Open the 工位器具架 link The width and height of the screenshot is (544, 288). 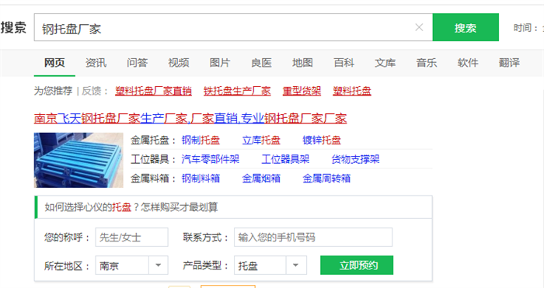pyautogui.click(x=285, y=159)
